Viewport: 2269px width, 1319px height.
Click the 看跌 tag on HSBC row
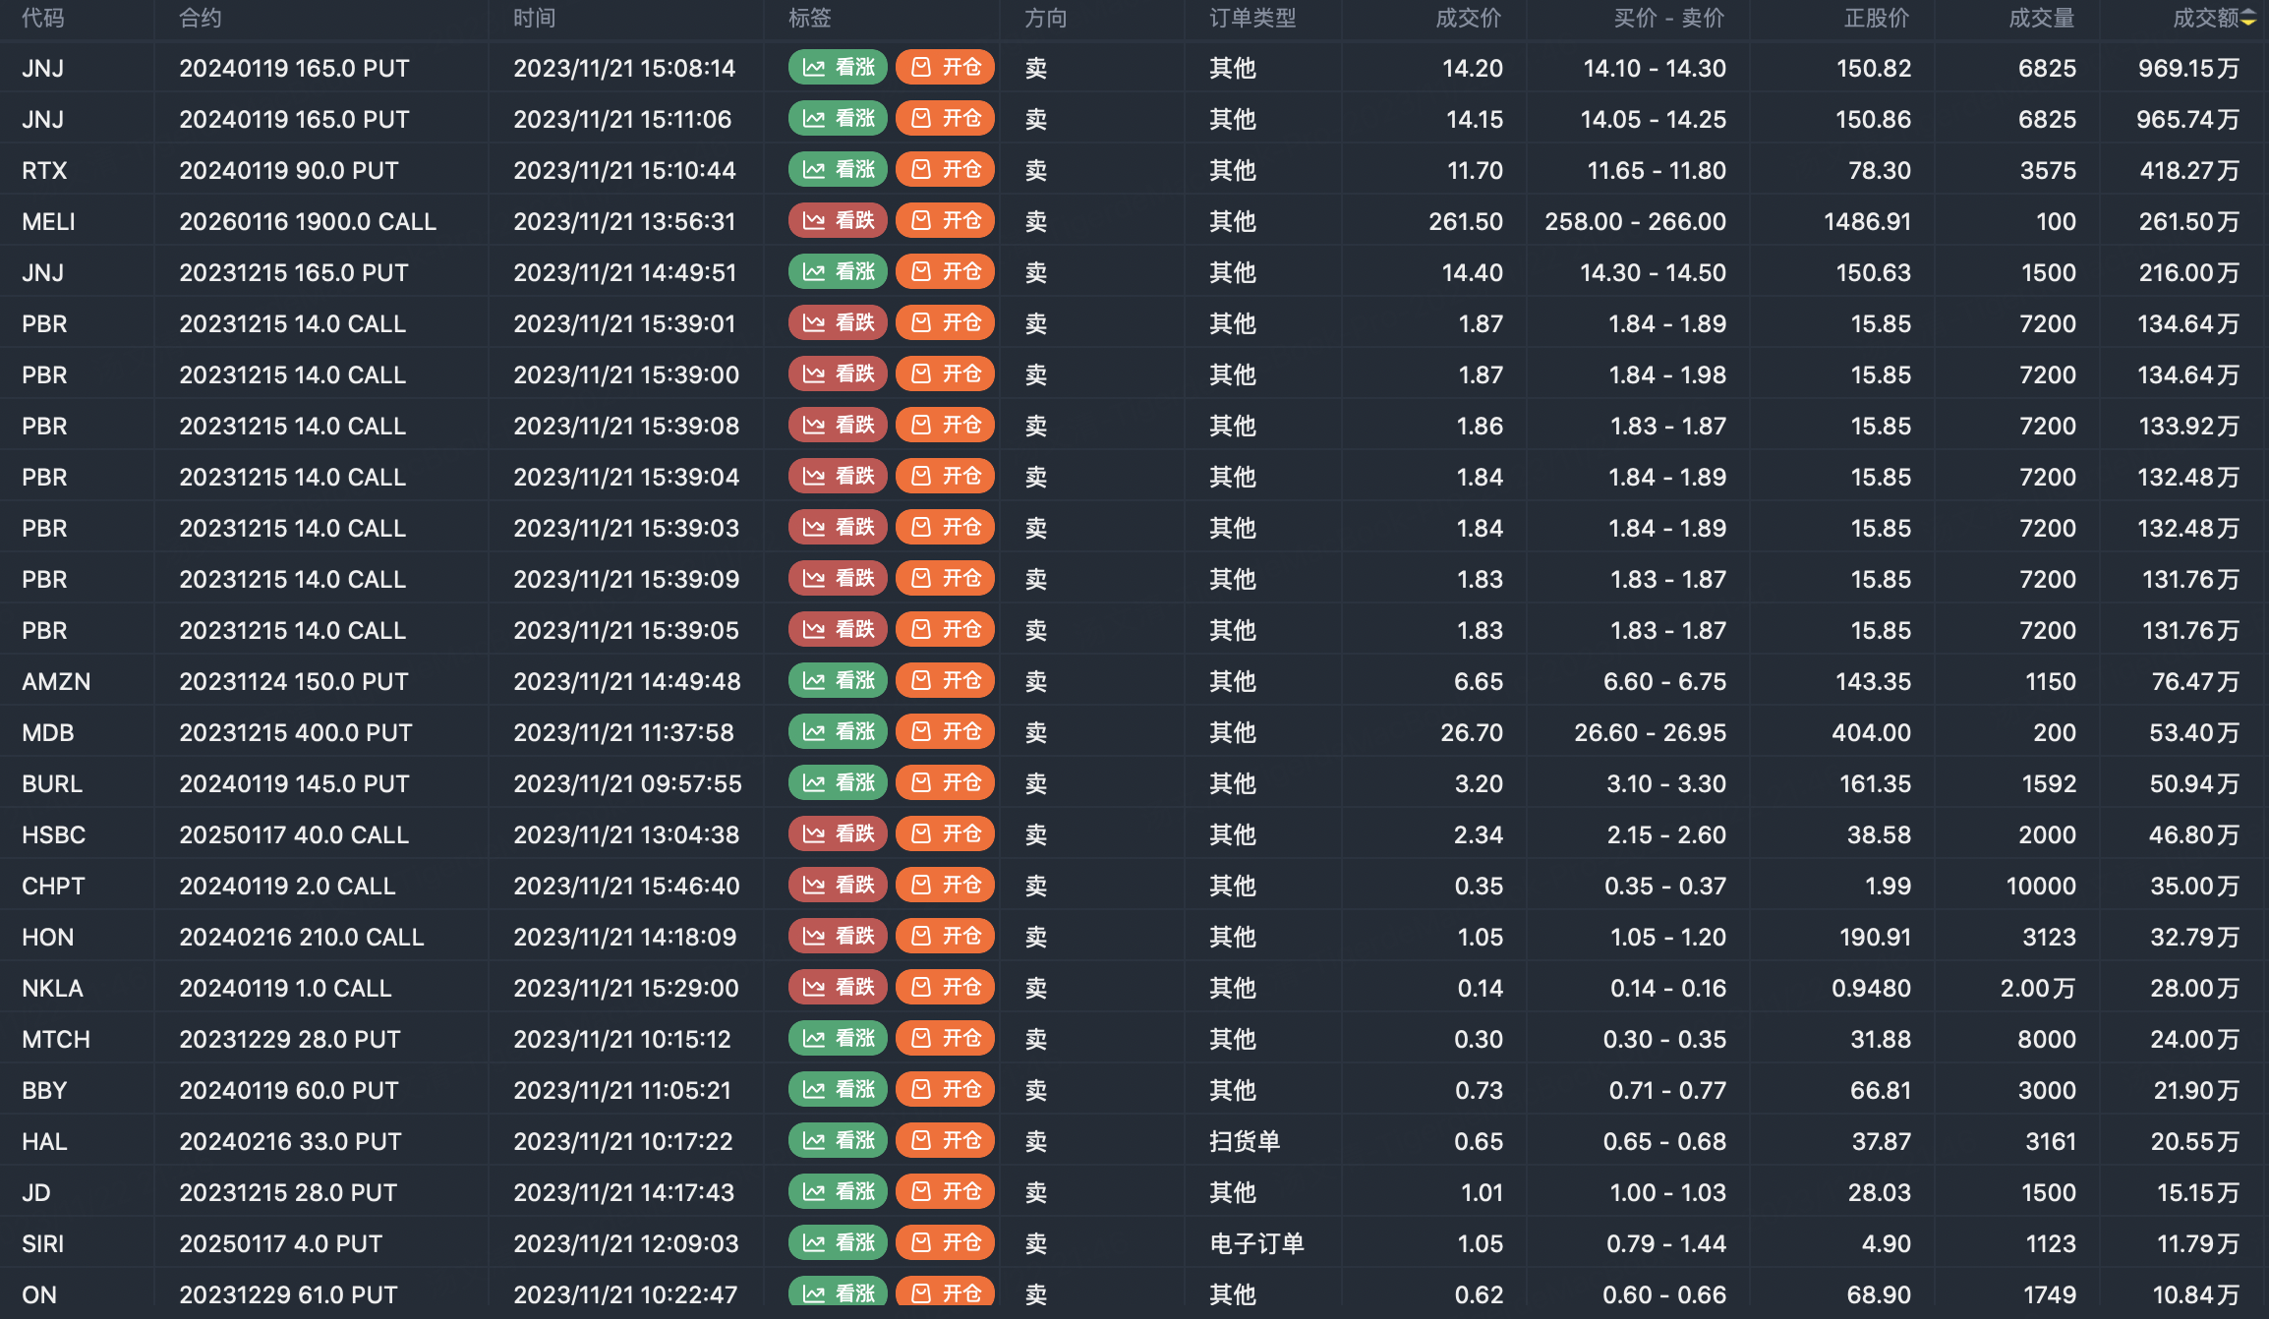click(x=839, y=834)
